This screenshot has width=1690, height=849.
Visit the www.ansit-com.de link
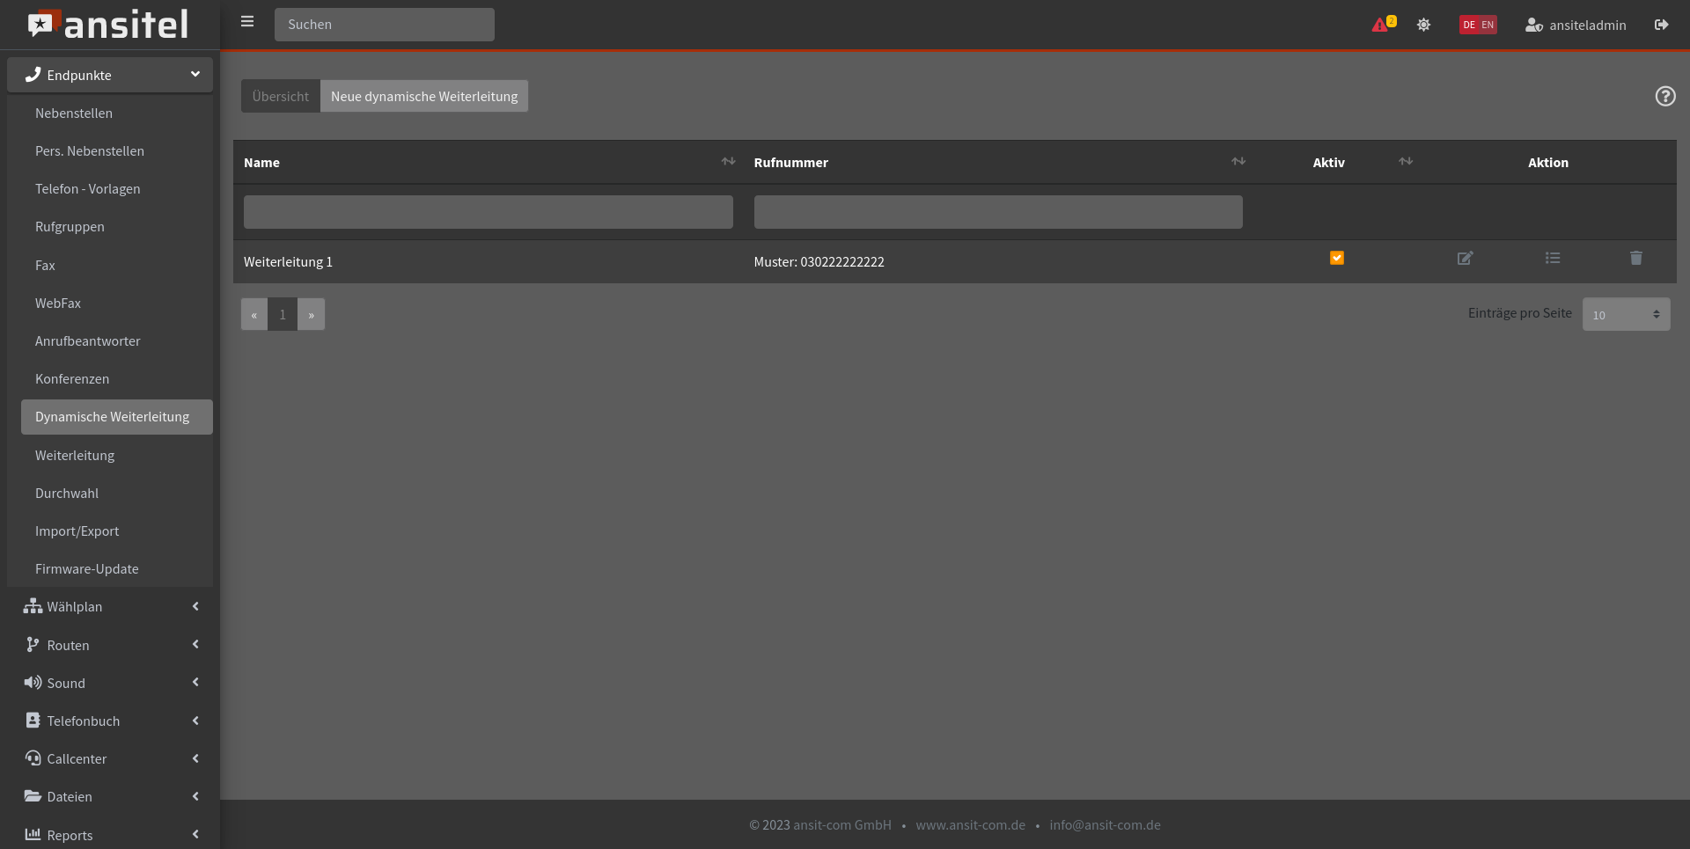point(970,824)
